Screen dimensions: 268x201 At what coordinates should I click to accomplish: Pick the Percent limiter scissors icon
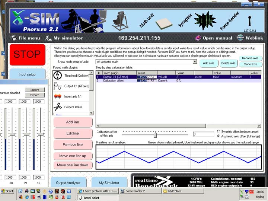click(x=58, y=107)
